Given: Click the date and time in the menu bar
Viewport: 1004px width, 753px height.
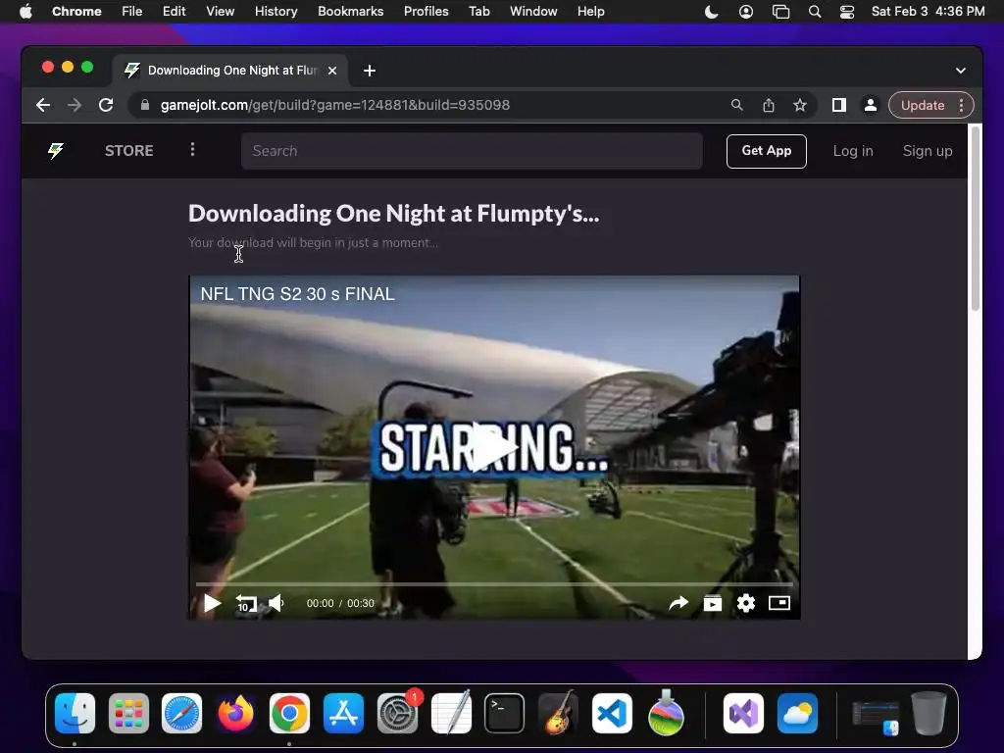Looking at the screenshot, I should coord(928,12).
